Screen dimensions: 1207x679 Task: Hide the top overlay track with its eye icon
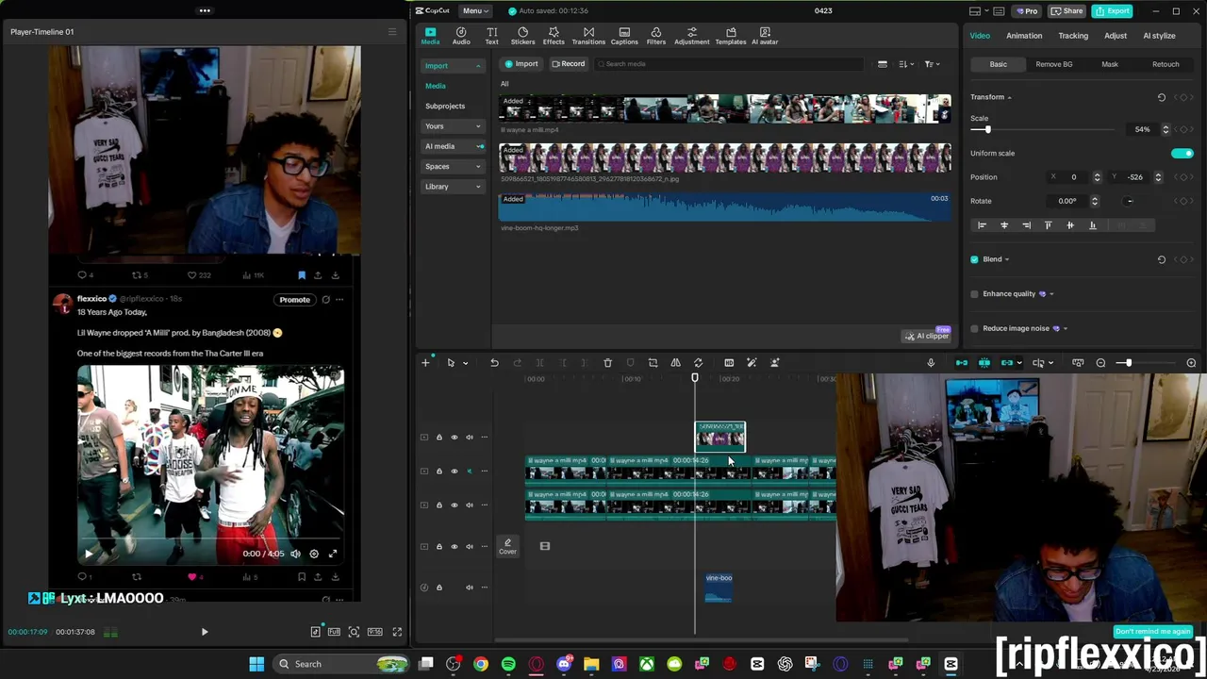tap(454, 437)
